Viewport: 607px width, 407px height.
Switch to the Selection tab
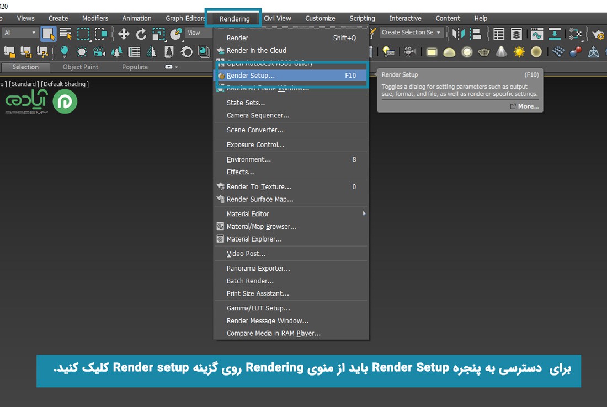pos(25,67)
